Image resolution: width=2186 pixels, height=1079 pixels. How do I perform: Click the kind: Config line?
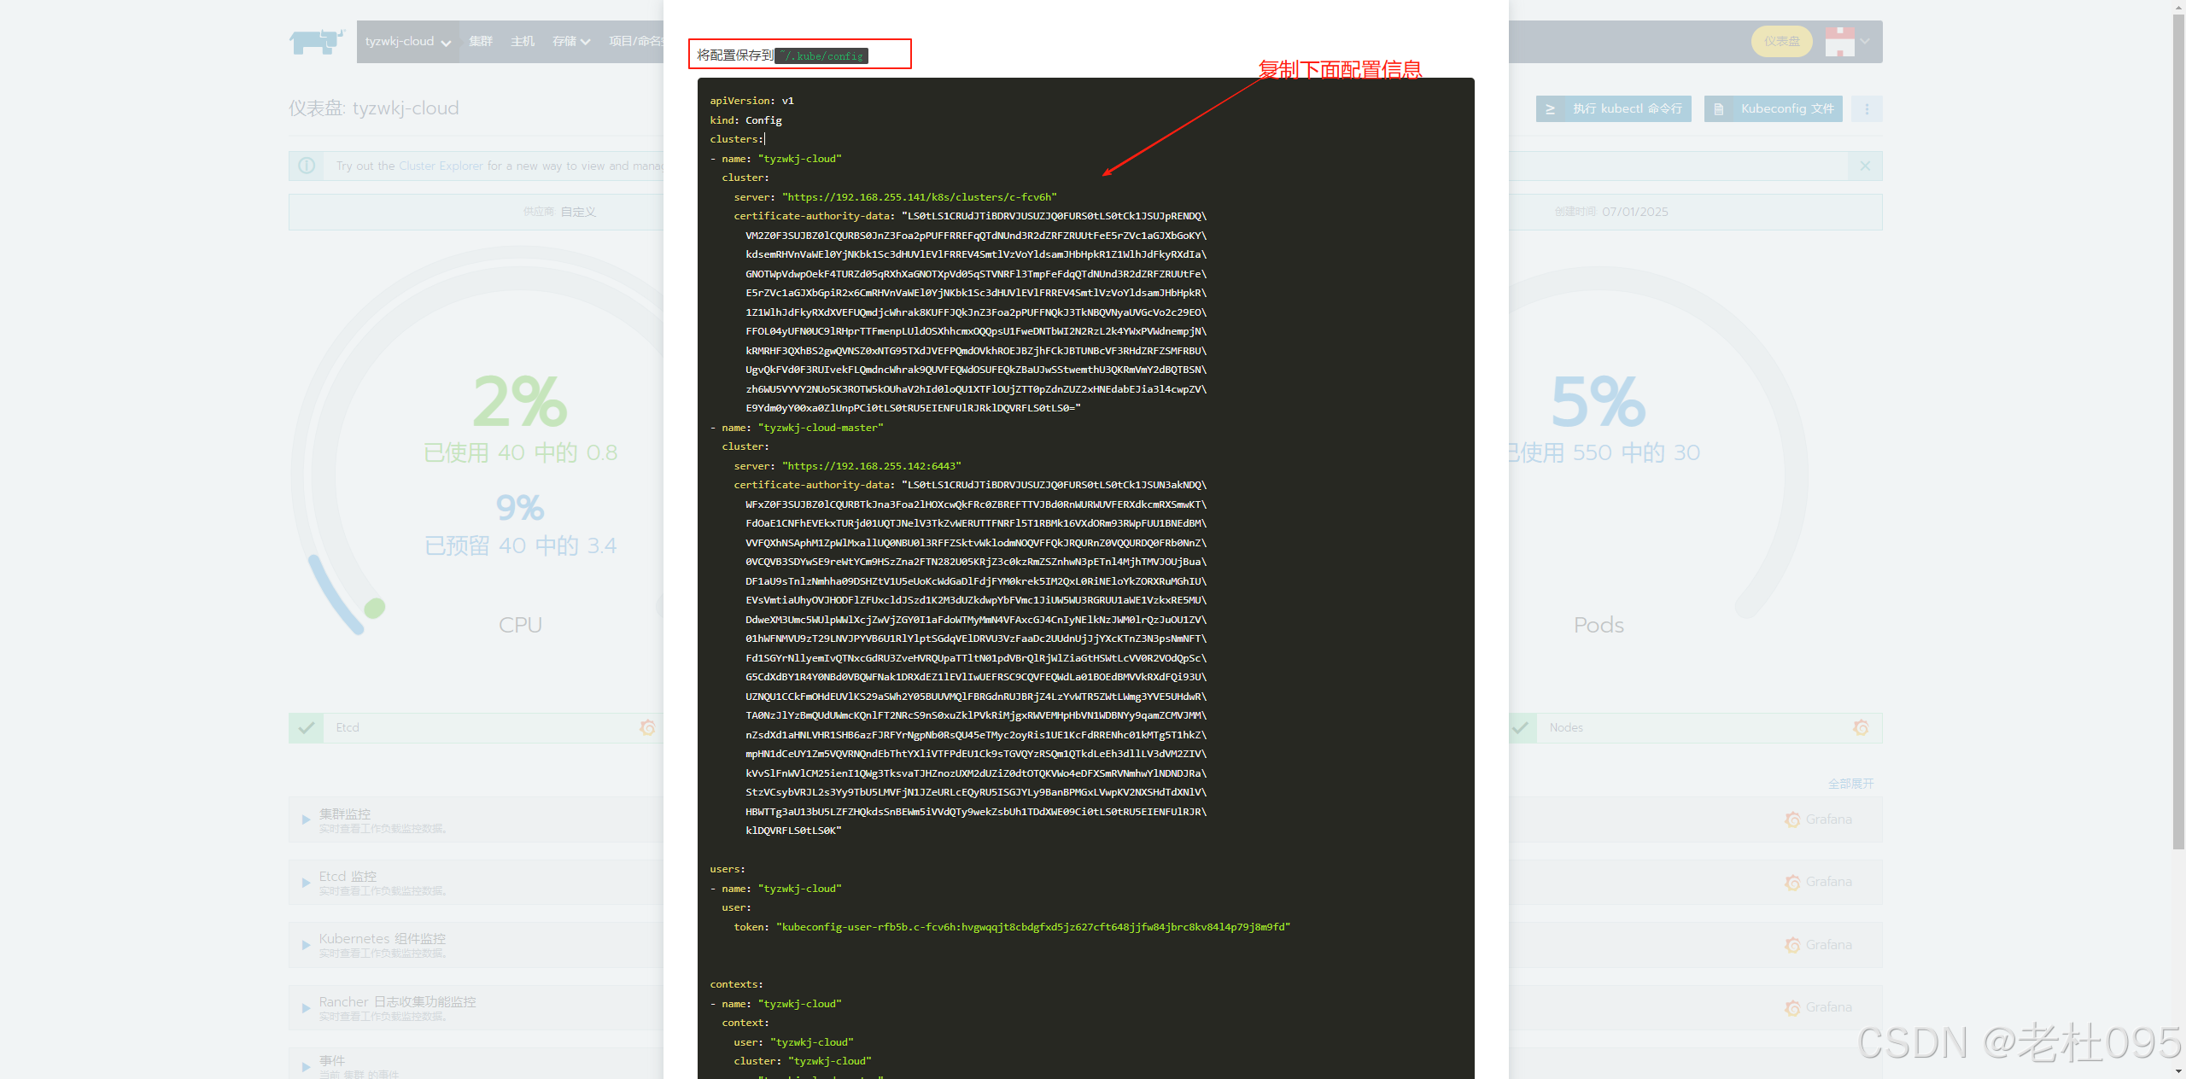pyautogui.click(x=745, y=120)
